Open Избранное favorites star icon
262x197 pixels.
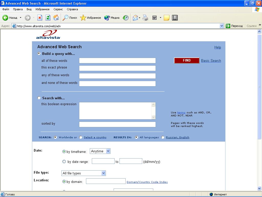click(x=83, y=18)
